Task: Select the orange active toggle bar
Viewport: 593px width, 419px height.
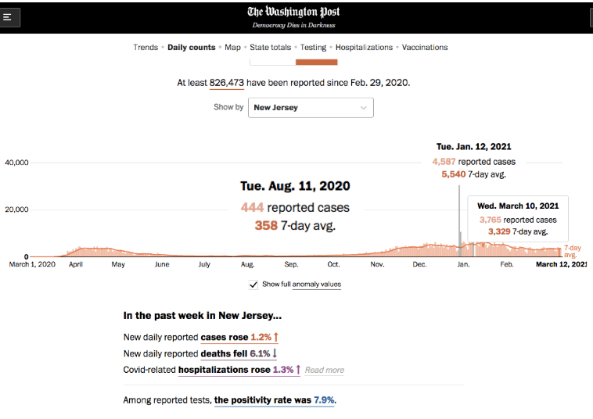Action: tap(316, 62)
